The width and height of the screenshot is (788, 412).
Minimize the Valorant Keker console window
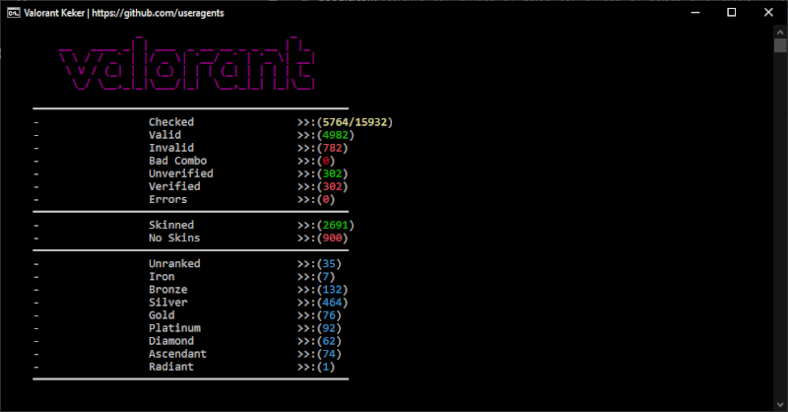point(695,13)
